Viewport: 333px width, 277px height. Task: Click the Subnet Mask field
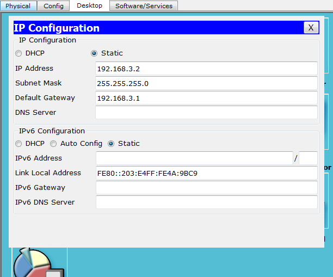(206, 83)
